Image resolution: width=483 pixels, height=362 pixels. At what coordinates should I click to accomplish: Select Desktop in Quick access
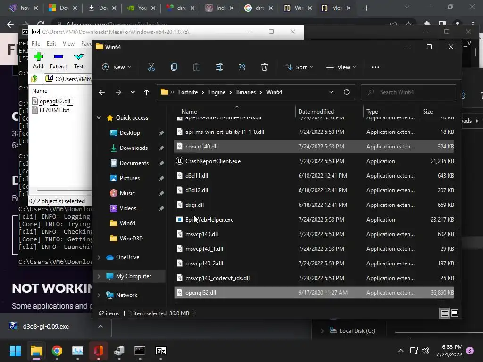130,133
